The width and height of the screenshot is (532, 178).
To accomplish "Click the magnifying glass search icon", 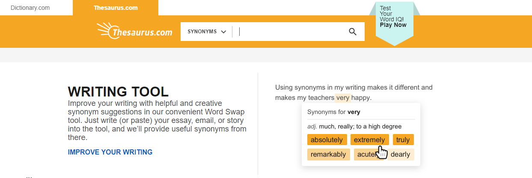I will [x=353, y=32].
